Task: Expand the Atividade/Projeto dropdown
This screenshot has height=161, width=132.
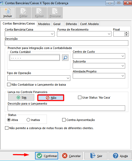Action: (123, 76)
